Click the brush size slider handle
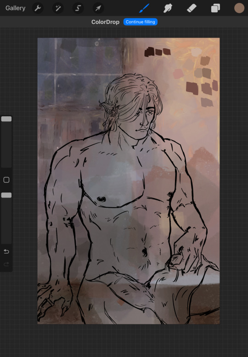Screen dimensions: 248x357 pyautogui.click(x=6, y=119)
